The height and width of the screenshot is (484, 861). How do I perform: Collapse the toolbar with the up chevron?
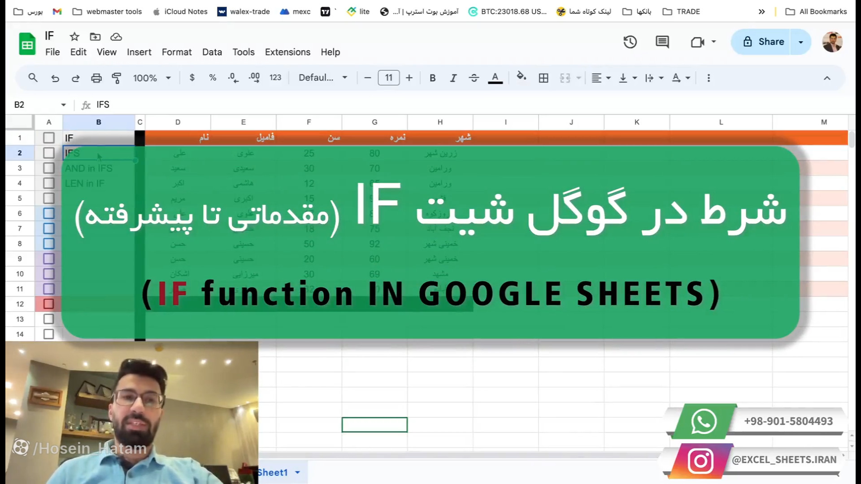(827, 78)
